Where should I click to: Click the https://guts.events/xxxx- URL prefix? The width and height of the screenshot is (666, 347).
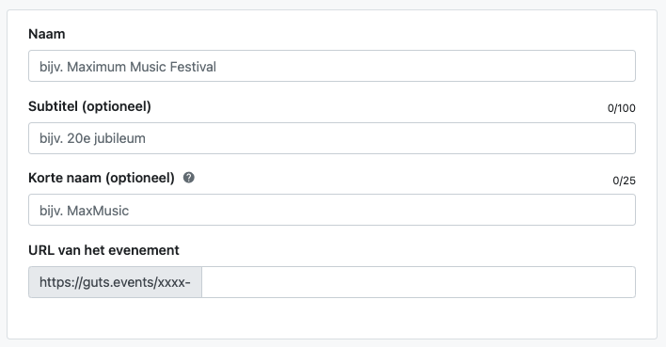click(x=115, y=282)
